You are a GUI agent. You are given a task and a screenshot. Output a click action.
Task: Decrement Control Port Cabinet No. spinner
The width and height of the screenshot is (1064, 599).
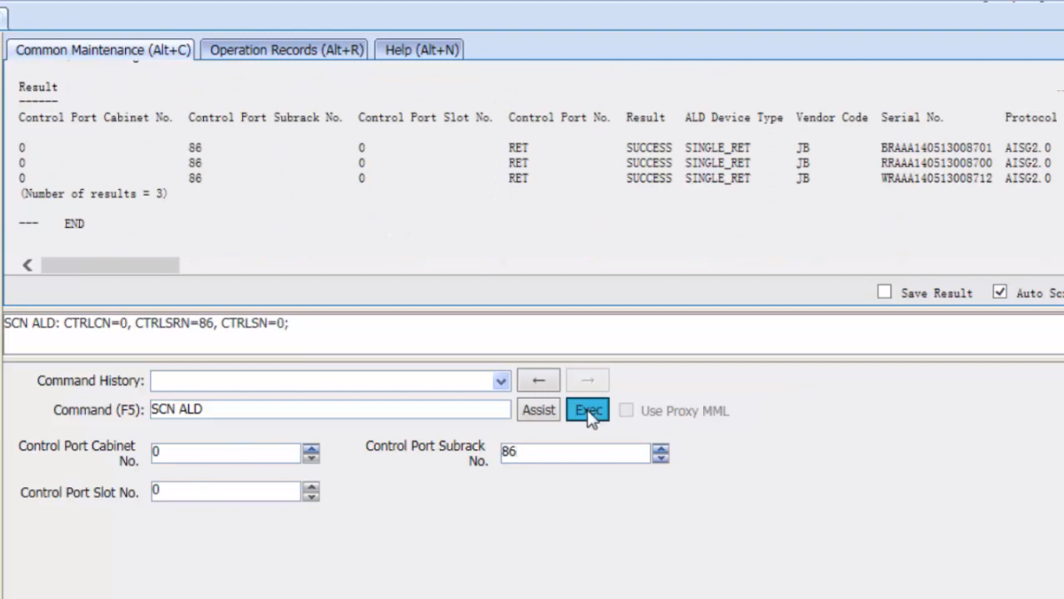click(x=310, y=458)
